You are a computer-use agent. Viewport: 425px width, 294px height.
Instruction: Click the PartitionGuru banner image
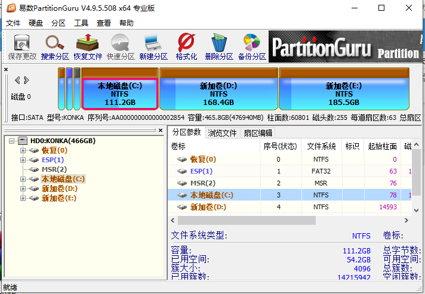(x=347, y=47)
